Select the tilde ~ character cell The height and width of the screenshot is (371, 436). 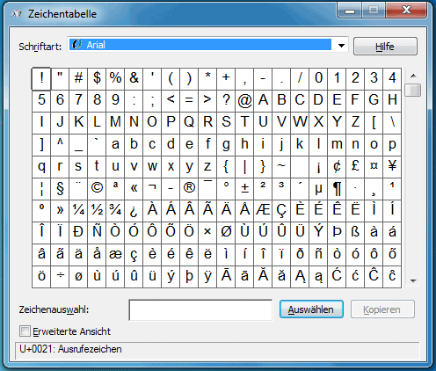tap(281, 167)
